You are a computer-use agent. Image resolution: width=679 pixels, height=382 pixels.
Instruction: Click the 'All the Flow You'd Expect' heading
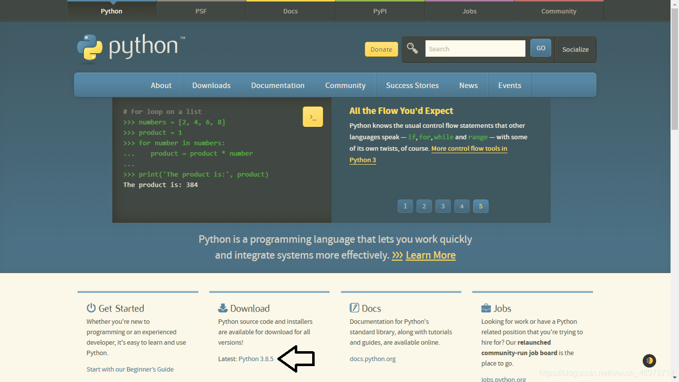click(401, 111)
